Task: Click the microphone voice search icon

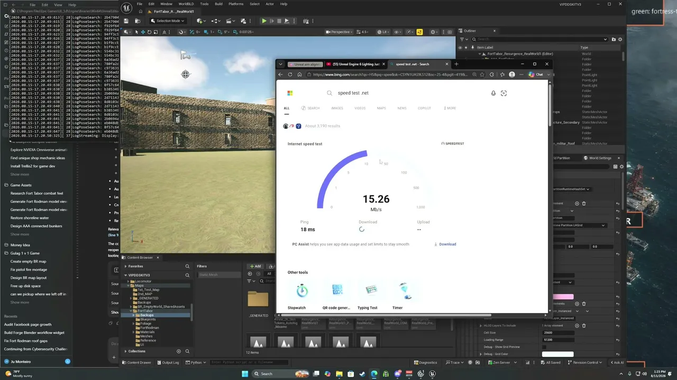Action: [x=493, y=93]
